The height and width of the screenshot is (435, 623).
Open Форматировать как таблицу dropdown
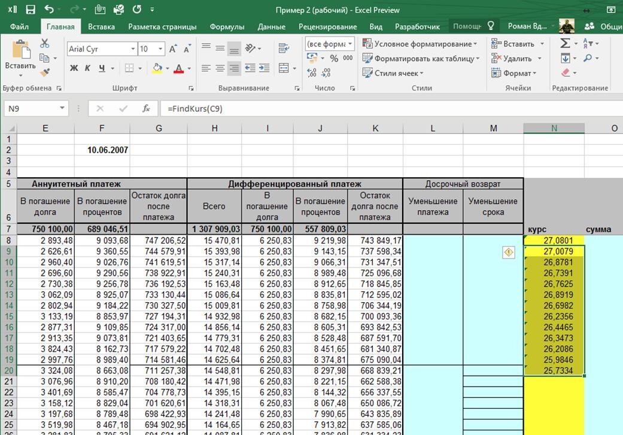421,59
